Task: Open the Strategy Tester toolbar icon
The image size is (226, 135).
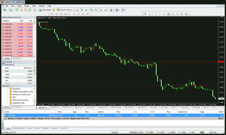Action: click(x=35, y=10)
